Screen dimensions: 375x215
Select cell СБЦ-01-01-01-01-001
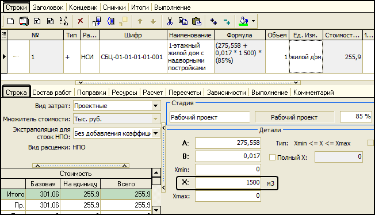(133, 57)
